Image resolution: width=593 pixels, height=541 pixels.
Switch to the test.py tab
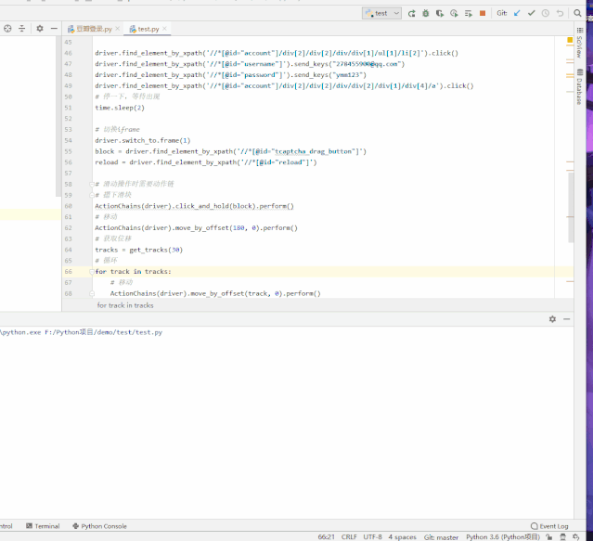coord(148,29)
